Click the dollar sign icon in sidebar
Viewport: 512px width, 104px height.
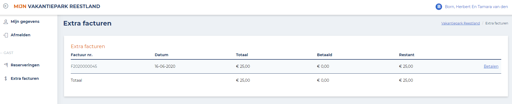pos(6,78)
